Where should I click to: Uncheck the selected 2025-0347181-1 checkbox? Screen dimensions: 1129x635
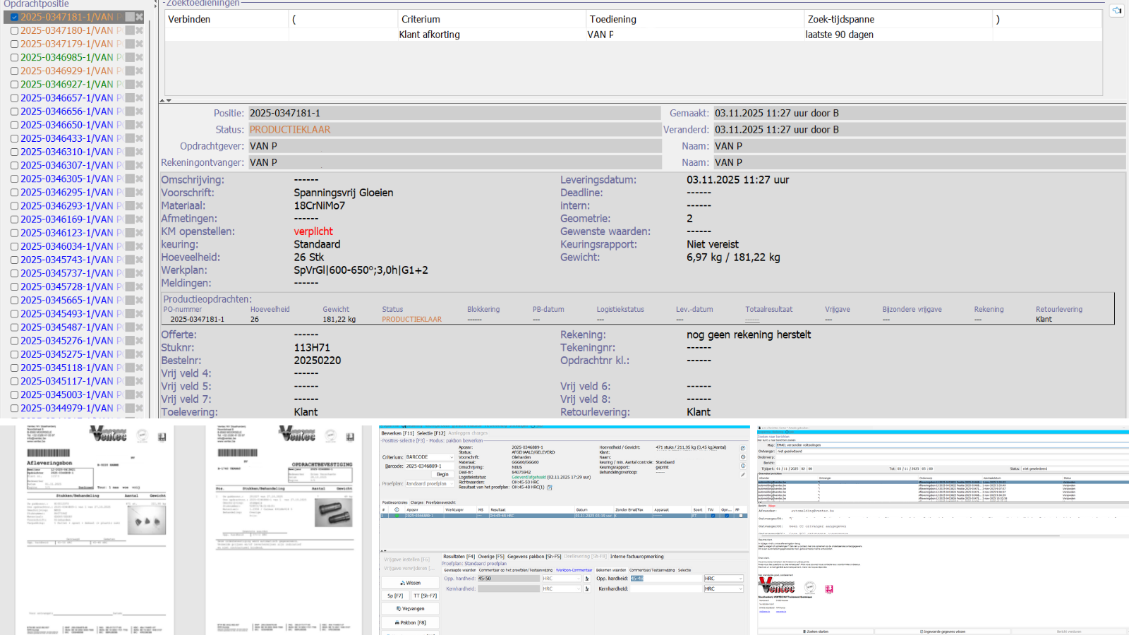point(13,17)
